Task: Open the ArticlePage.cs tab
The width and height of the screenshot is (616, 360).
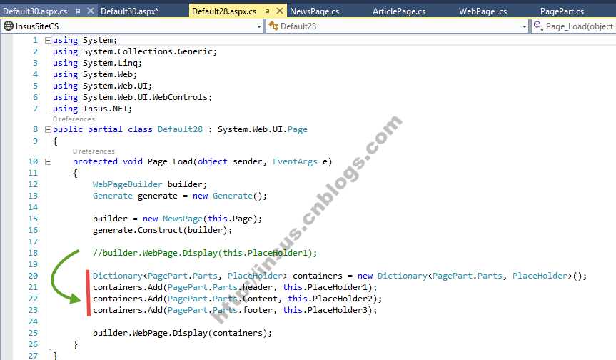Action: pyautogui.click(x=399, y=11)
